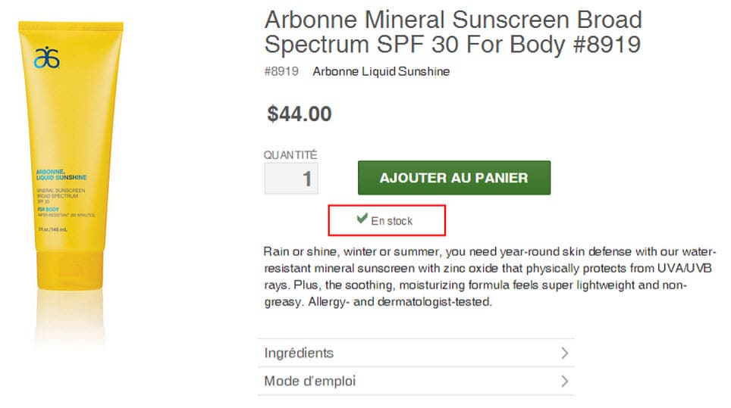Open the Mode d'emploi section label

click(x=309, y=382)
